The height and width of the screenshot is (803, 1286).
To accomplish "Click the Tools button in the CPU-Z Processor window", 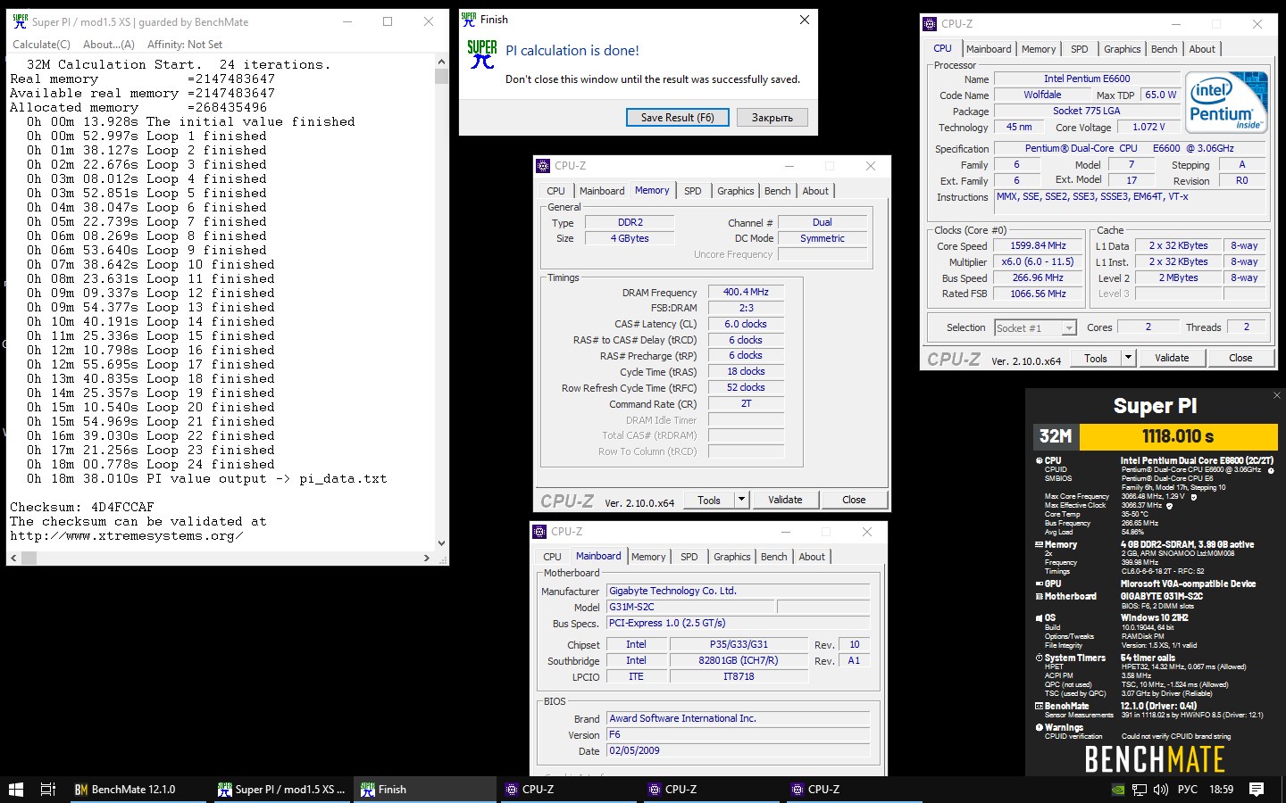I will tap(1096, 358).
